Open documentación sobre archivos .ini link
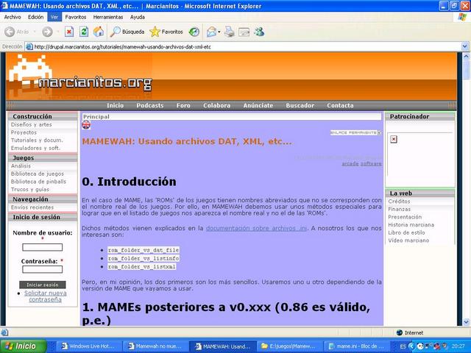471x353 pixels. point(256,228)
